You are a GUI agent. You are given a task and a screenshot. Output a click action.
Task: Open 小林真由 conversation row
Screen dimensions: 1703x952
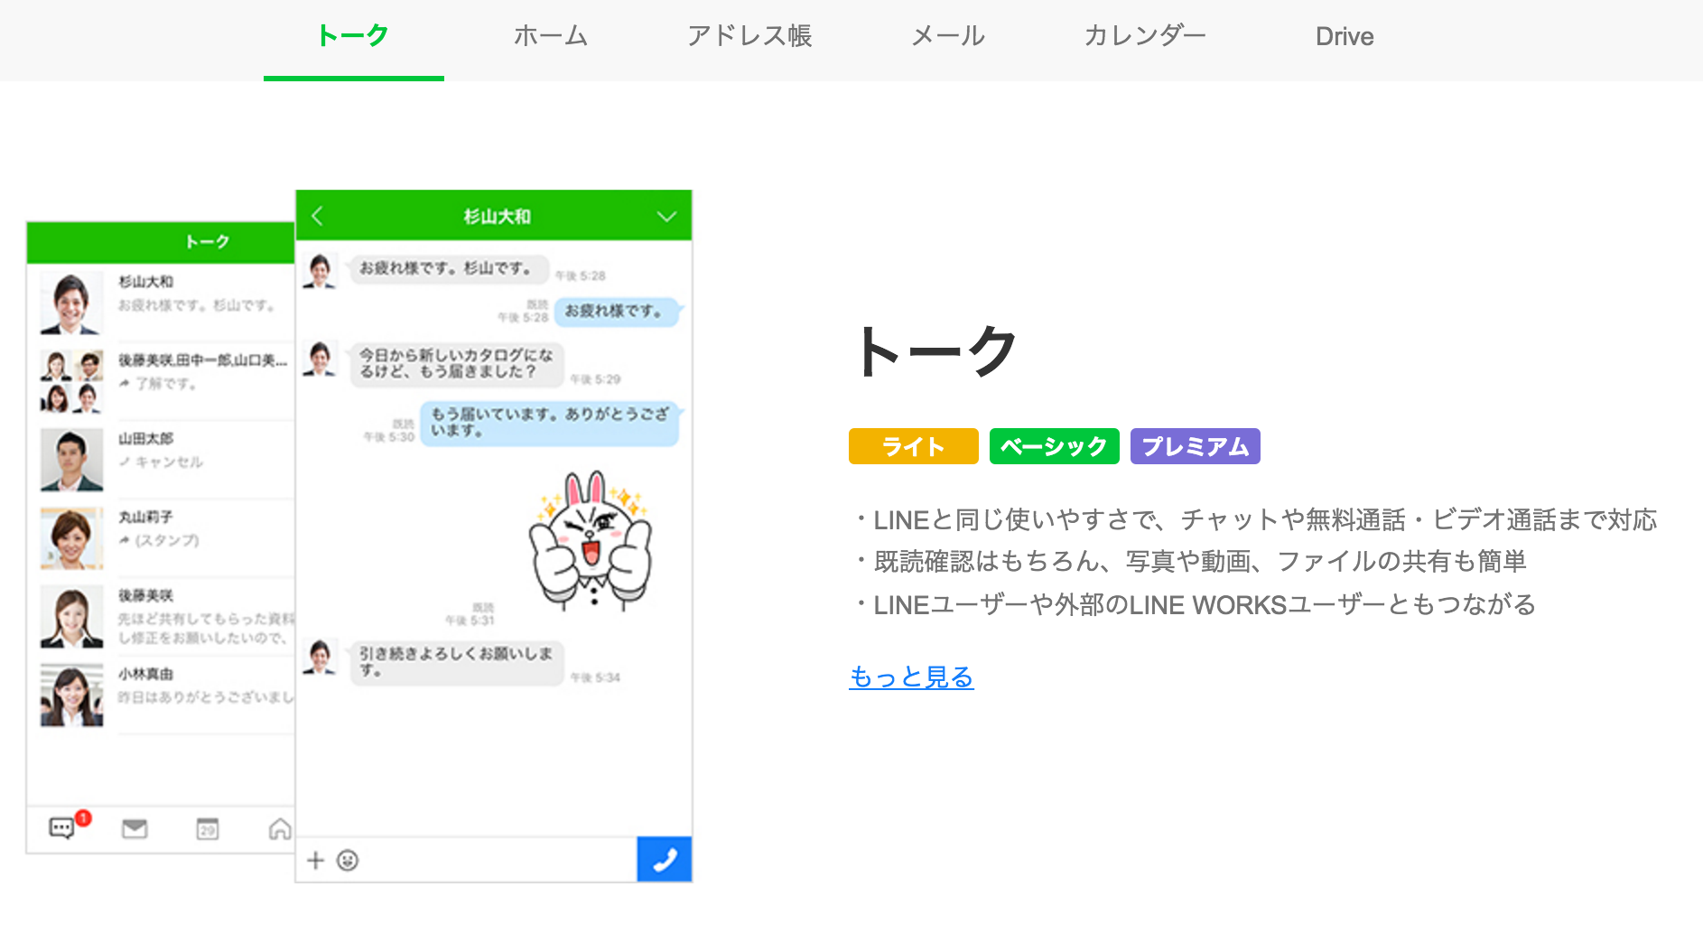click(x=162, y=695)
